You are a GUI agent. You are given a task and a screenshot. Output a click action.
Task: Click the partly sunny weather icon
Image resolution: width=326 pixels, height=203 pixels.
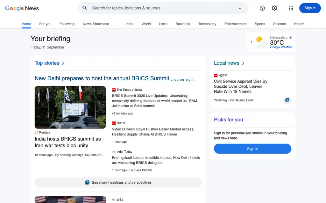[262, 42]
